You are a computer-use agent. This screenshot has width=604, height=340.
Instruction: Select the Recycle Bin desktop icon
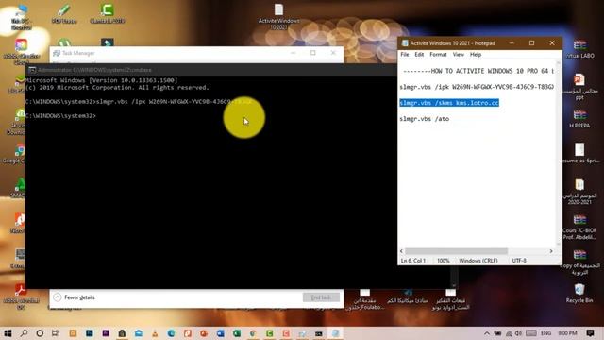[x=579, y=293]
